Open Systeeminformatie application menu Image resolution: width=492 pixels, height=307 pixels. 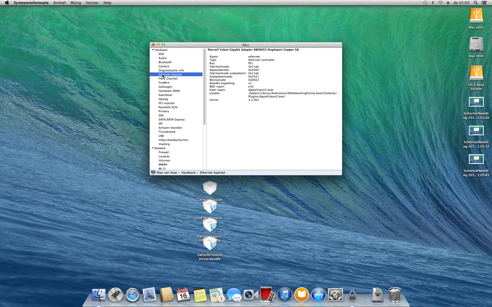(x=31, y=3)
